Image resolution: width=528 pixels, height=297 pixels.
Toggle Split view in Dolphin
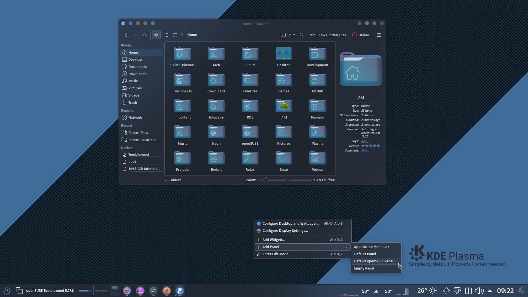(x=288, y=35)
